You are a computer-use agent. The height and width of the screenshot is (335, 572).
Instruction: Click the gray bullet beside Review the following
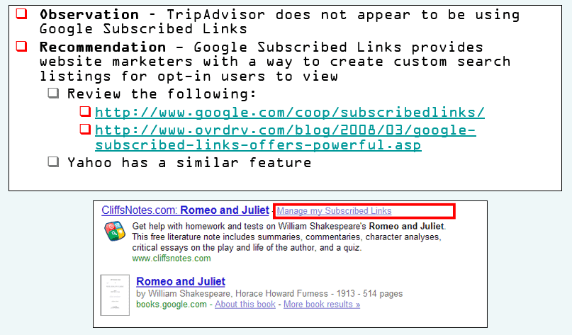point(54,93)
